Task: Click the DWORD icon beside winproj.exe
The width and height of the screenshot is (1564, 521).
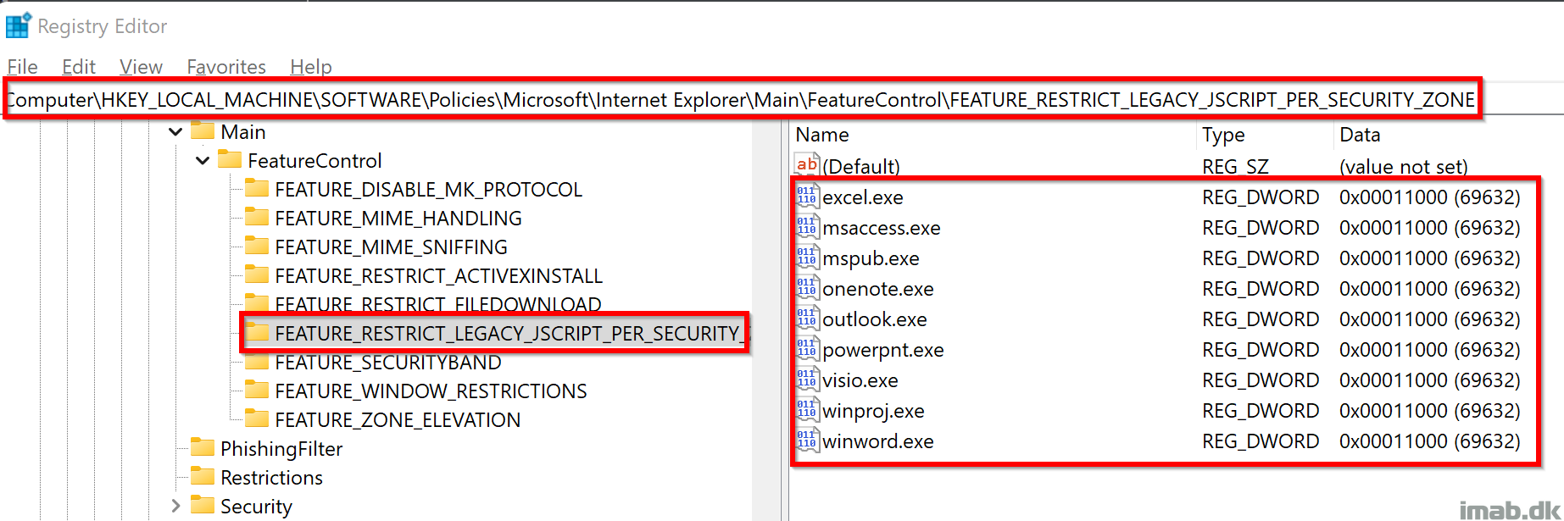Action: coord(807,410)
